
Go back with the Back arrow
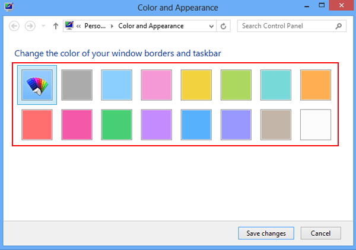(14, 26)
